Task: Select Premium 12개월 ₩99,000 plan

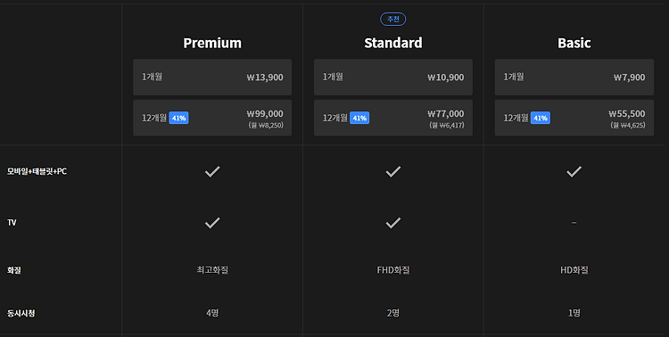Action: point(212,118)
